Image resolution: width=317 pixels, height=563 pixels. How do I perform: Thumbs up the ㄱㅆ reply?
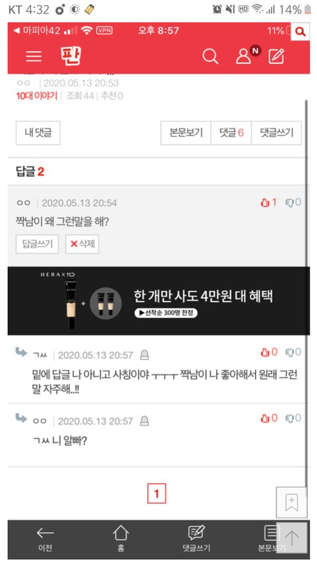[x=269, y=352]
